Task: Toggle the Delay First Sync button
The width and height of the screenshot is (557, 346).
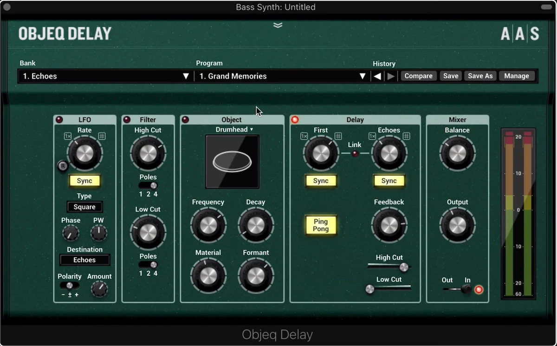Action: pos(321,181)
